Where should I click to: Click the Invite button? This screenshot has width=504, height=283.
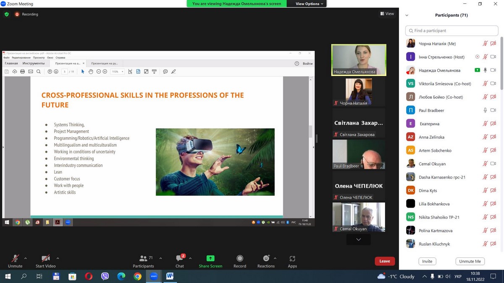tap(427, 261)
